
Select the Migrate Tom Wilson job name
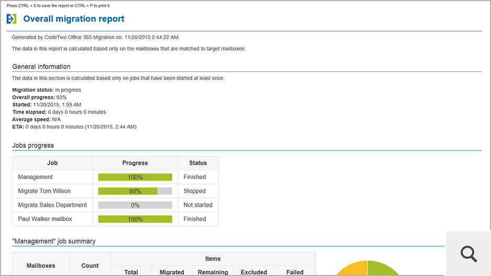[x=44, y=191]
